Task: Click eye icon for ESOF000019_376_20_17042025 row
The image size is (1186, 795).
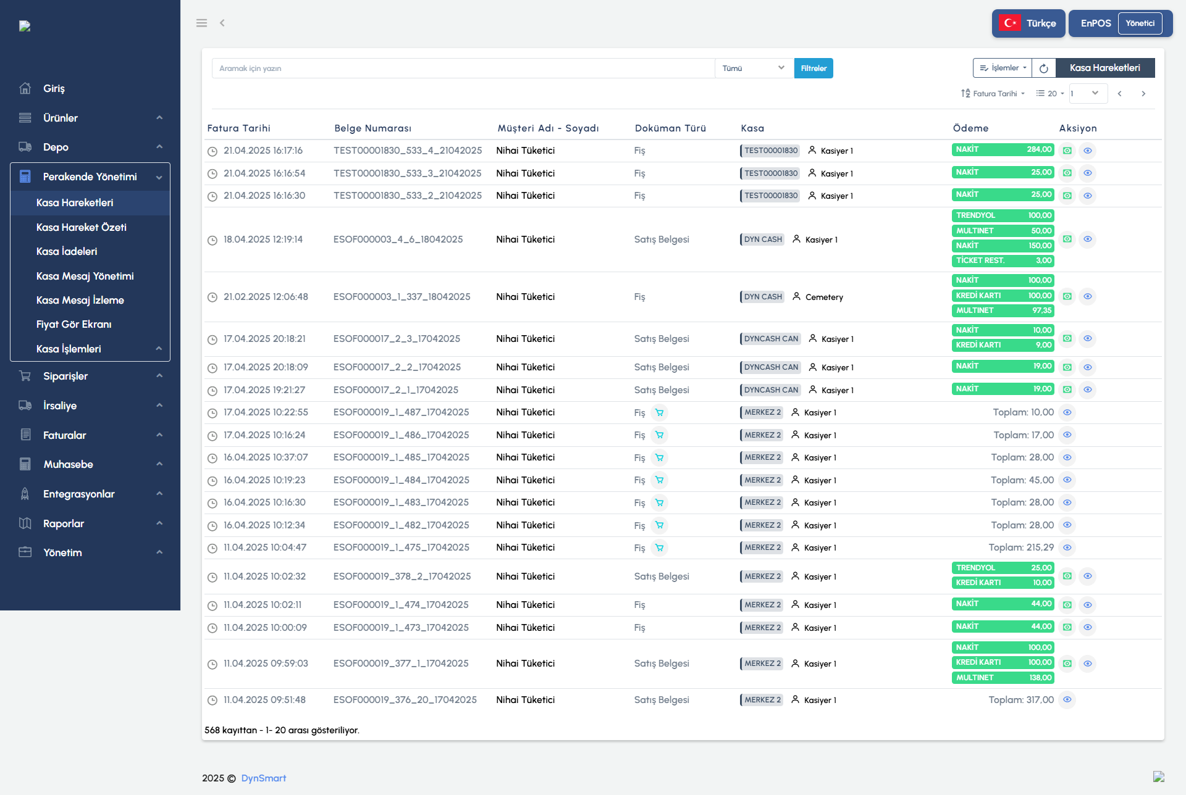Action: click(x=1067, y=700)
